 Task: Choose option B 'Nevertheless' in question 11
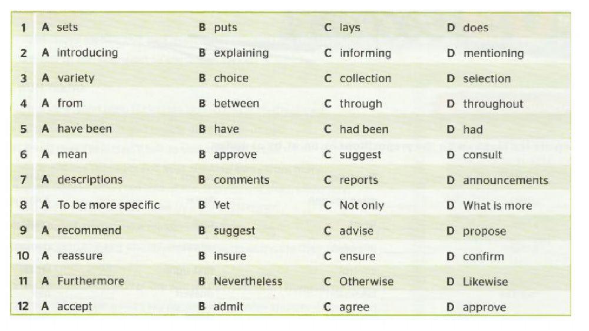pos(247,282)
